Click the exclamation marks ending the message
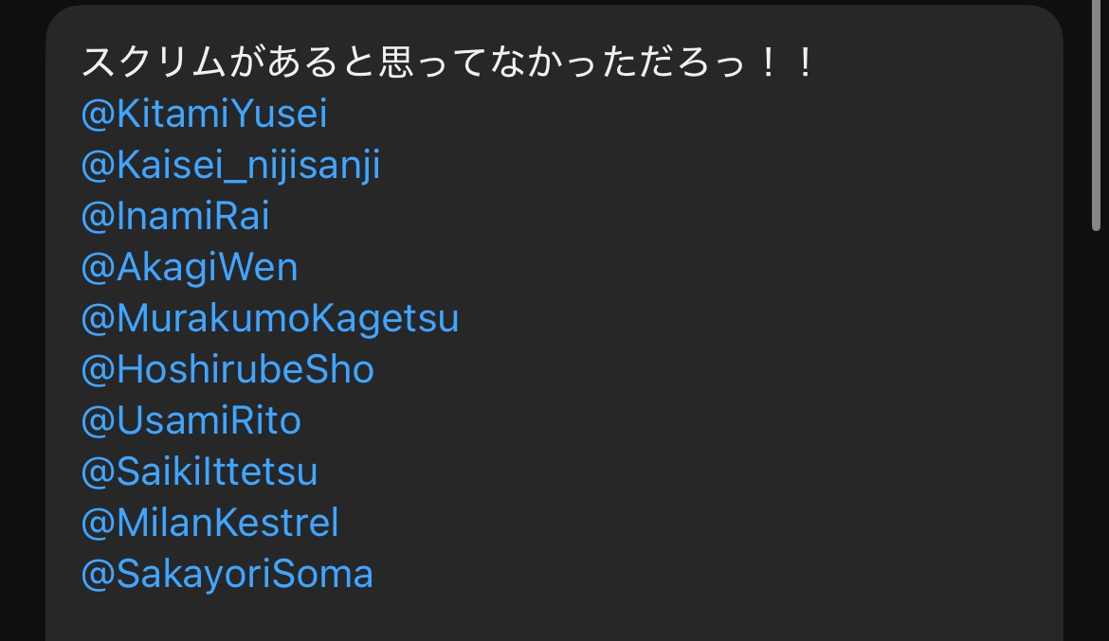 (786, 62)
